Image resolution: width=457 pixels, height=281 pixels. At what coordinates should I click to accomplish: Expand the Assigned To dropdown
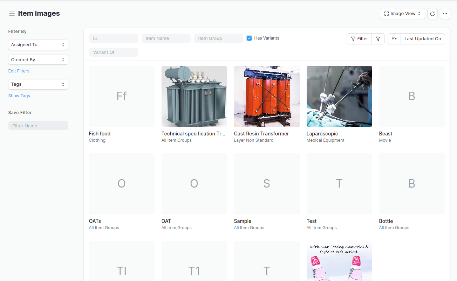pyautogui.click(x=38, y=45)
